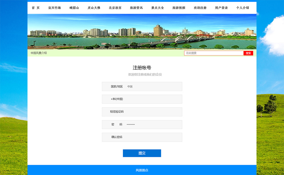Click the city skyline banner image

pyautogui.click(x=142, y=32)
